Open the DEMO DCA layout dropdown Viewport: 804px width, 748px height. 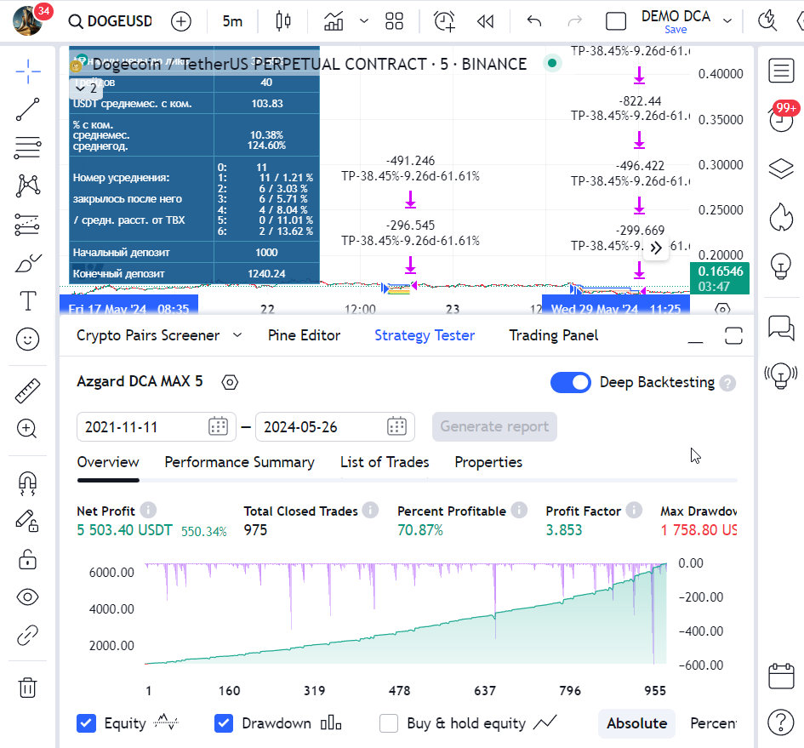727,21
